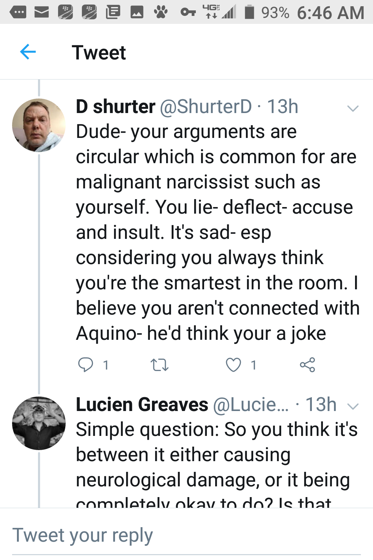Like D shurter's tweet
373x560 pixels.
tap(233, 365)
